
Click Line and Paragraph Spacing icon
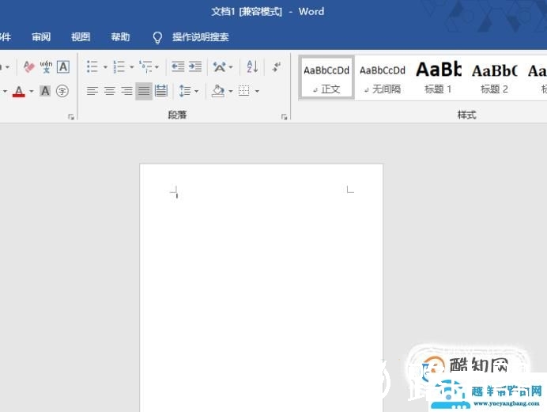point(184,92)
